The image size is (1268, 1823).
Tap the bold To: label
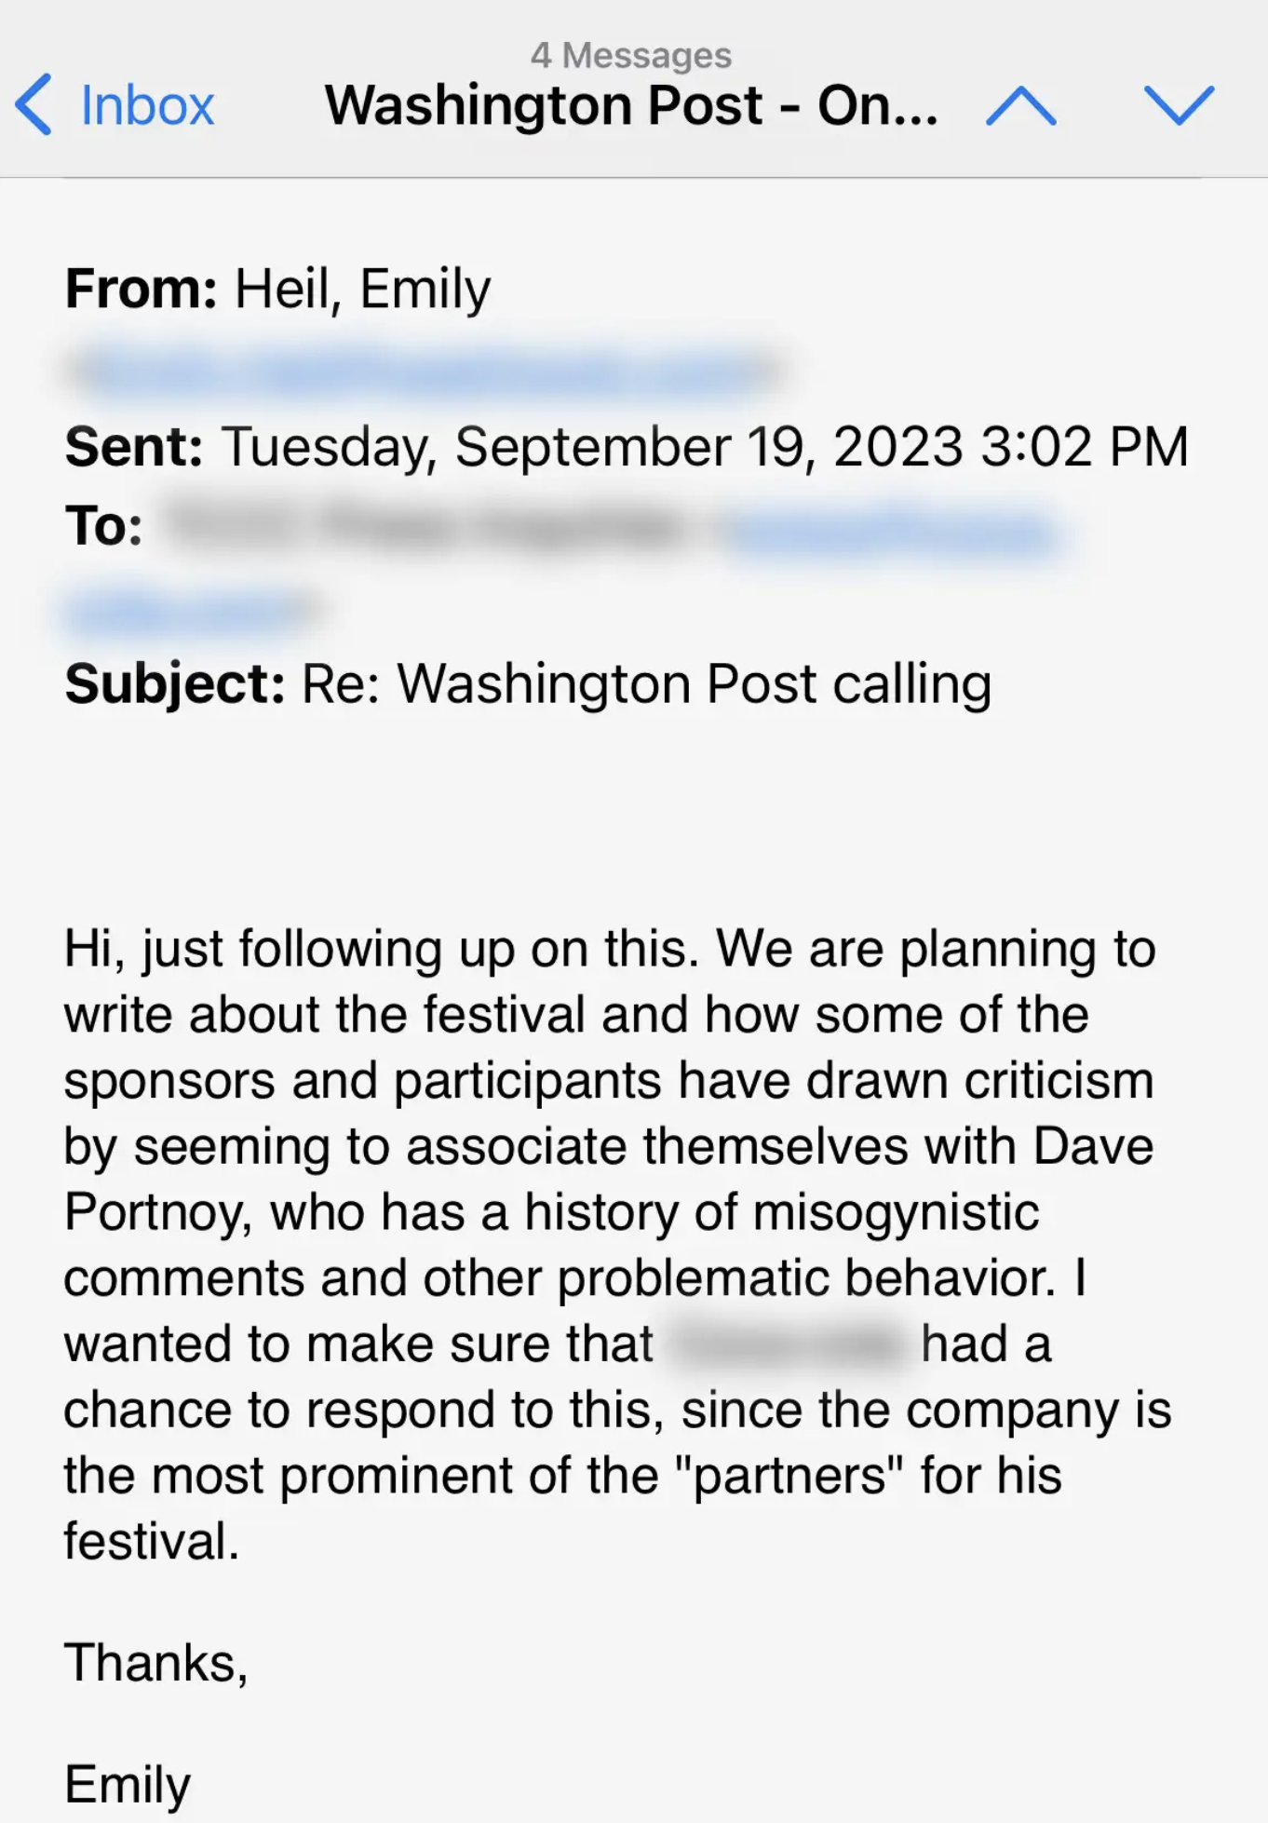pyautogui.click(x=103, y=526)
